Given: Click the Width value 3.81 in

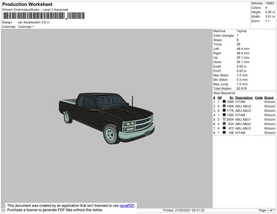Looking at the screenshot, I should 270,17.
